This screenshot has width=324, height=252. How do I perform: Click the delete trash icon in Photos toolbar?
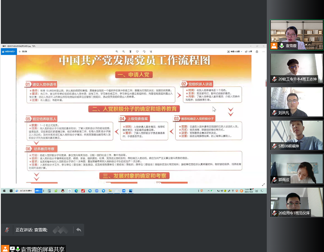pyautogui.click(x=130, y=52)
